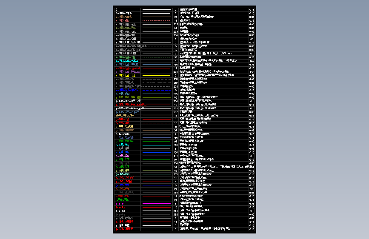The height and width of the screenshot is (239, 369).
Task: Click the bright yellow solid line sample
Action: tap(157, 76)
